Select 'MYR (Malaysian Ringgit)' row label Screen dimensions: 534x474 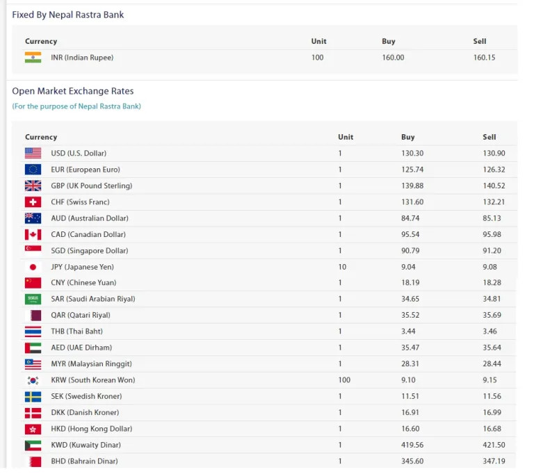coord(91,364)
